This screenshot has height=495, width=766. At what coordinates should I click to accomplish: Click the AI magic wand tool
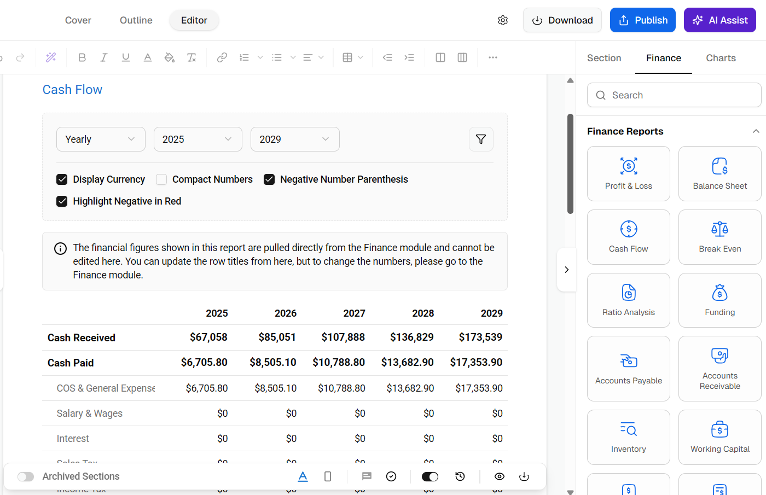pos(51,57)
